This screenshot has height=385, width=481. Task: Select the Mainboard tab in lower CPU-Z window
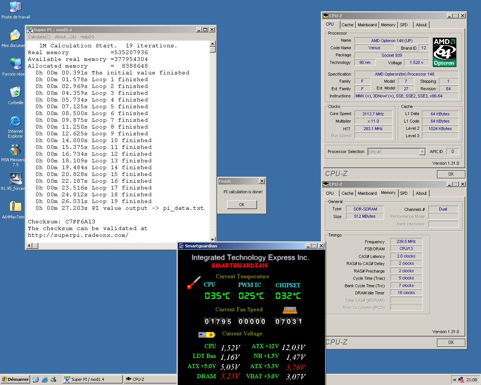point(367,193)
